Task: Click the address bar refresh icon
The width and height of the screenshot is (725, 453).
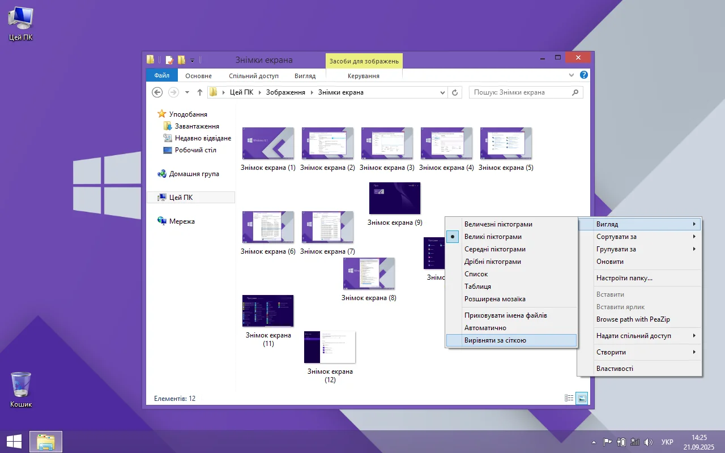Action: [455, 92]
